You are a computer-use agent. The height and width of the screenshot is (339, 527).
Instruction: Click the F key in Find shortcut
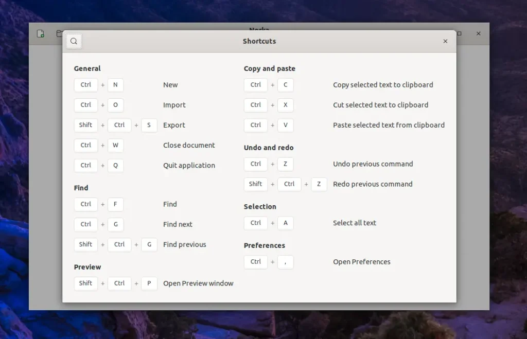tap(115, 204)
